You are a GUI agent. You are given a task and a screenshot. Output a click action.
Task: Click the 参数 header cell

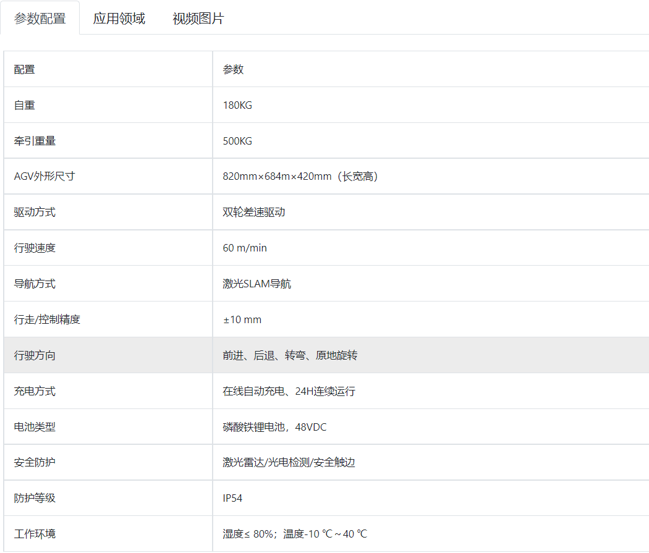tap(234, 69)
